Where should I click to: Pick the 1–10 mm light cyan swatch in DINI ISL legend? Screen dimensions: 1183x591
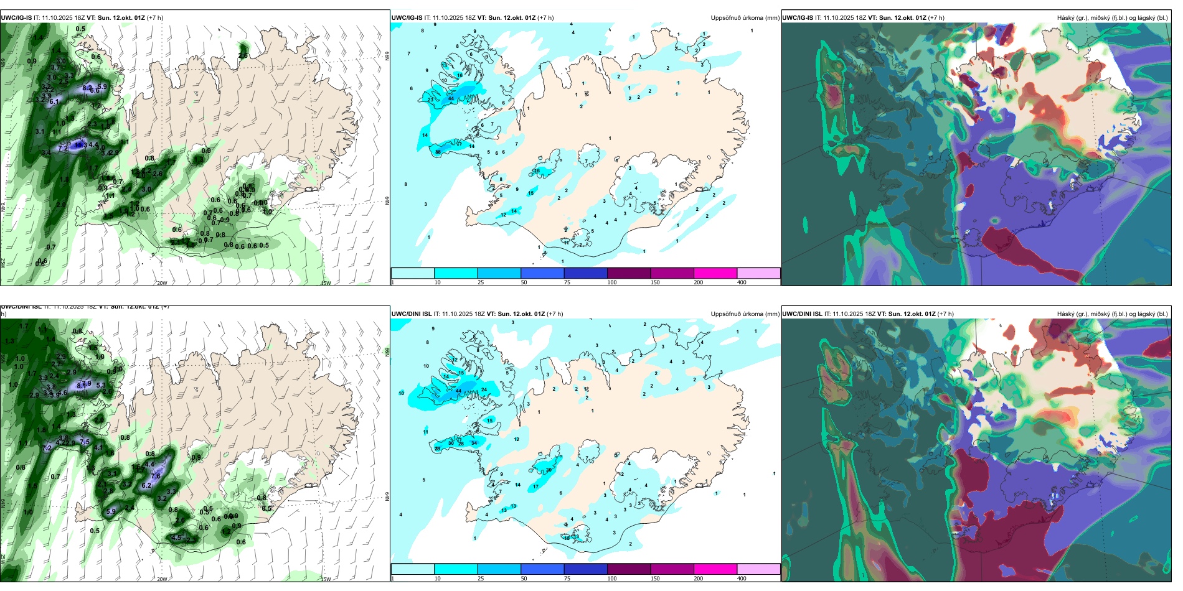413,569
